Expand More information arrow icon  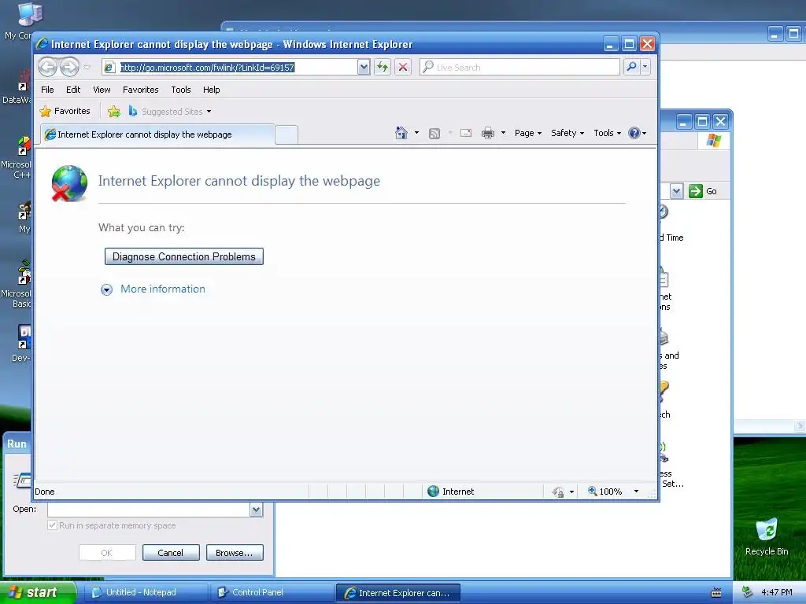point(106,289)
